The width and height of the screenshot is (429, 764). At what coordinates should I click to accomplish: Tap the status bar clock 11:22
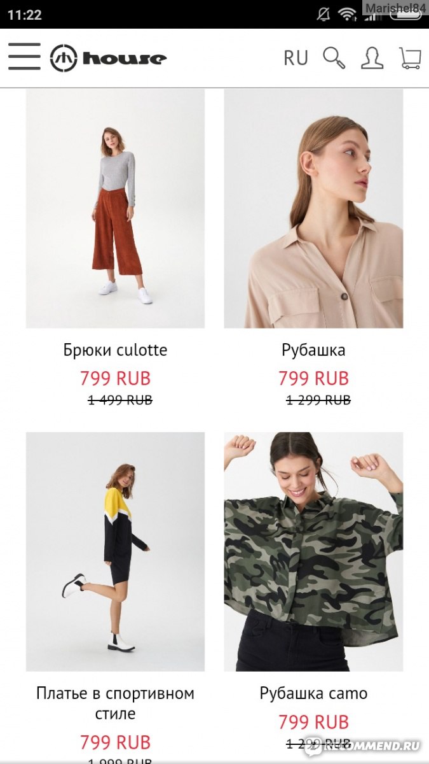tap(24, 15)
